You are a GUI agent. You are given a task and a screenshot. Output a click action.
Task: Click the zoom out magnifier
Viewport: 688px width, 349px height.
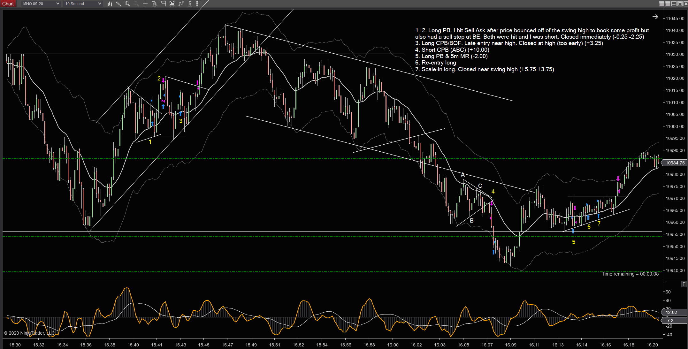click(x=136, y=4)
